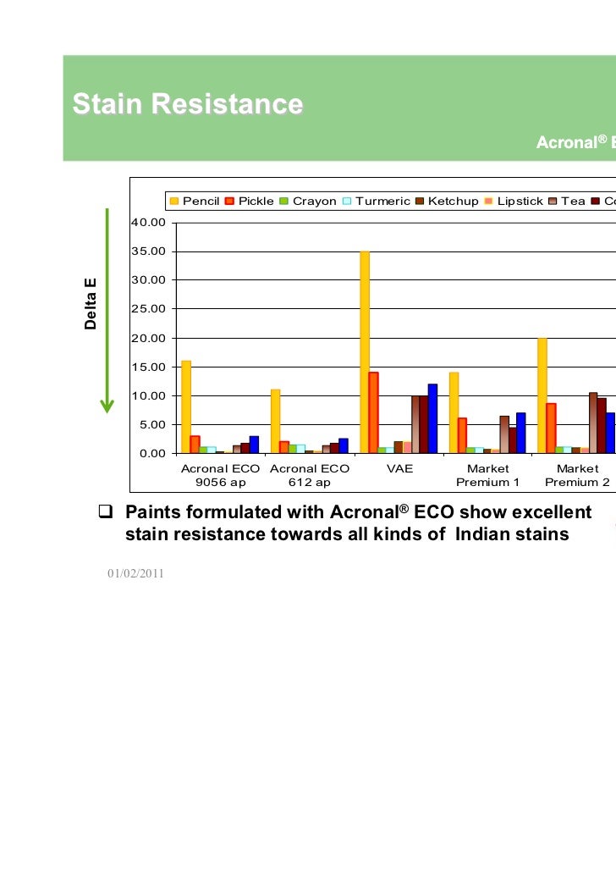Select the blue bar for Market Premium 1

coord(521,434)
